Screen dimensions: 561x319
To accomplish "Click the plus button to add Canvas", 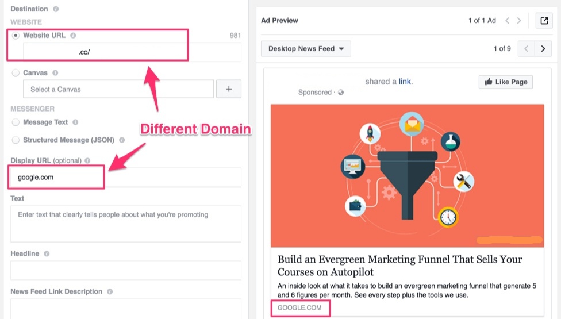I will pyautogui.click(x=229, y=89).
